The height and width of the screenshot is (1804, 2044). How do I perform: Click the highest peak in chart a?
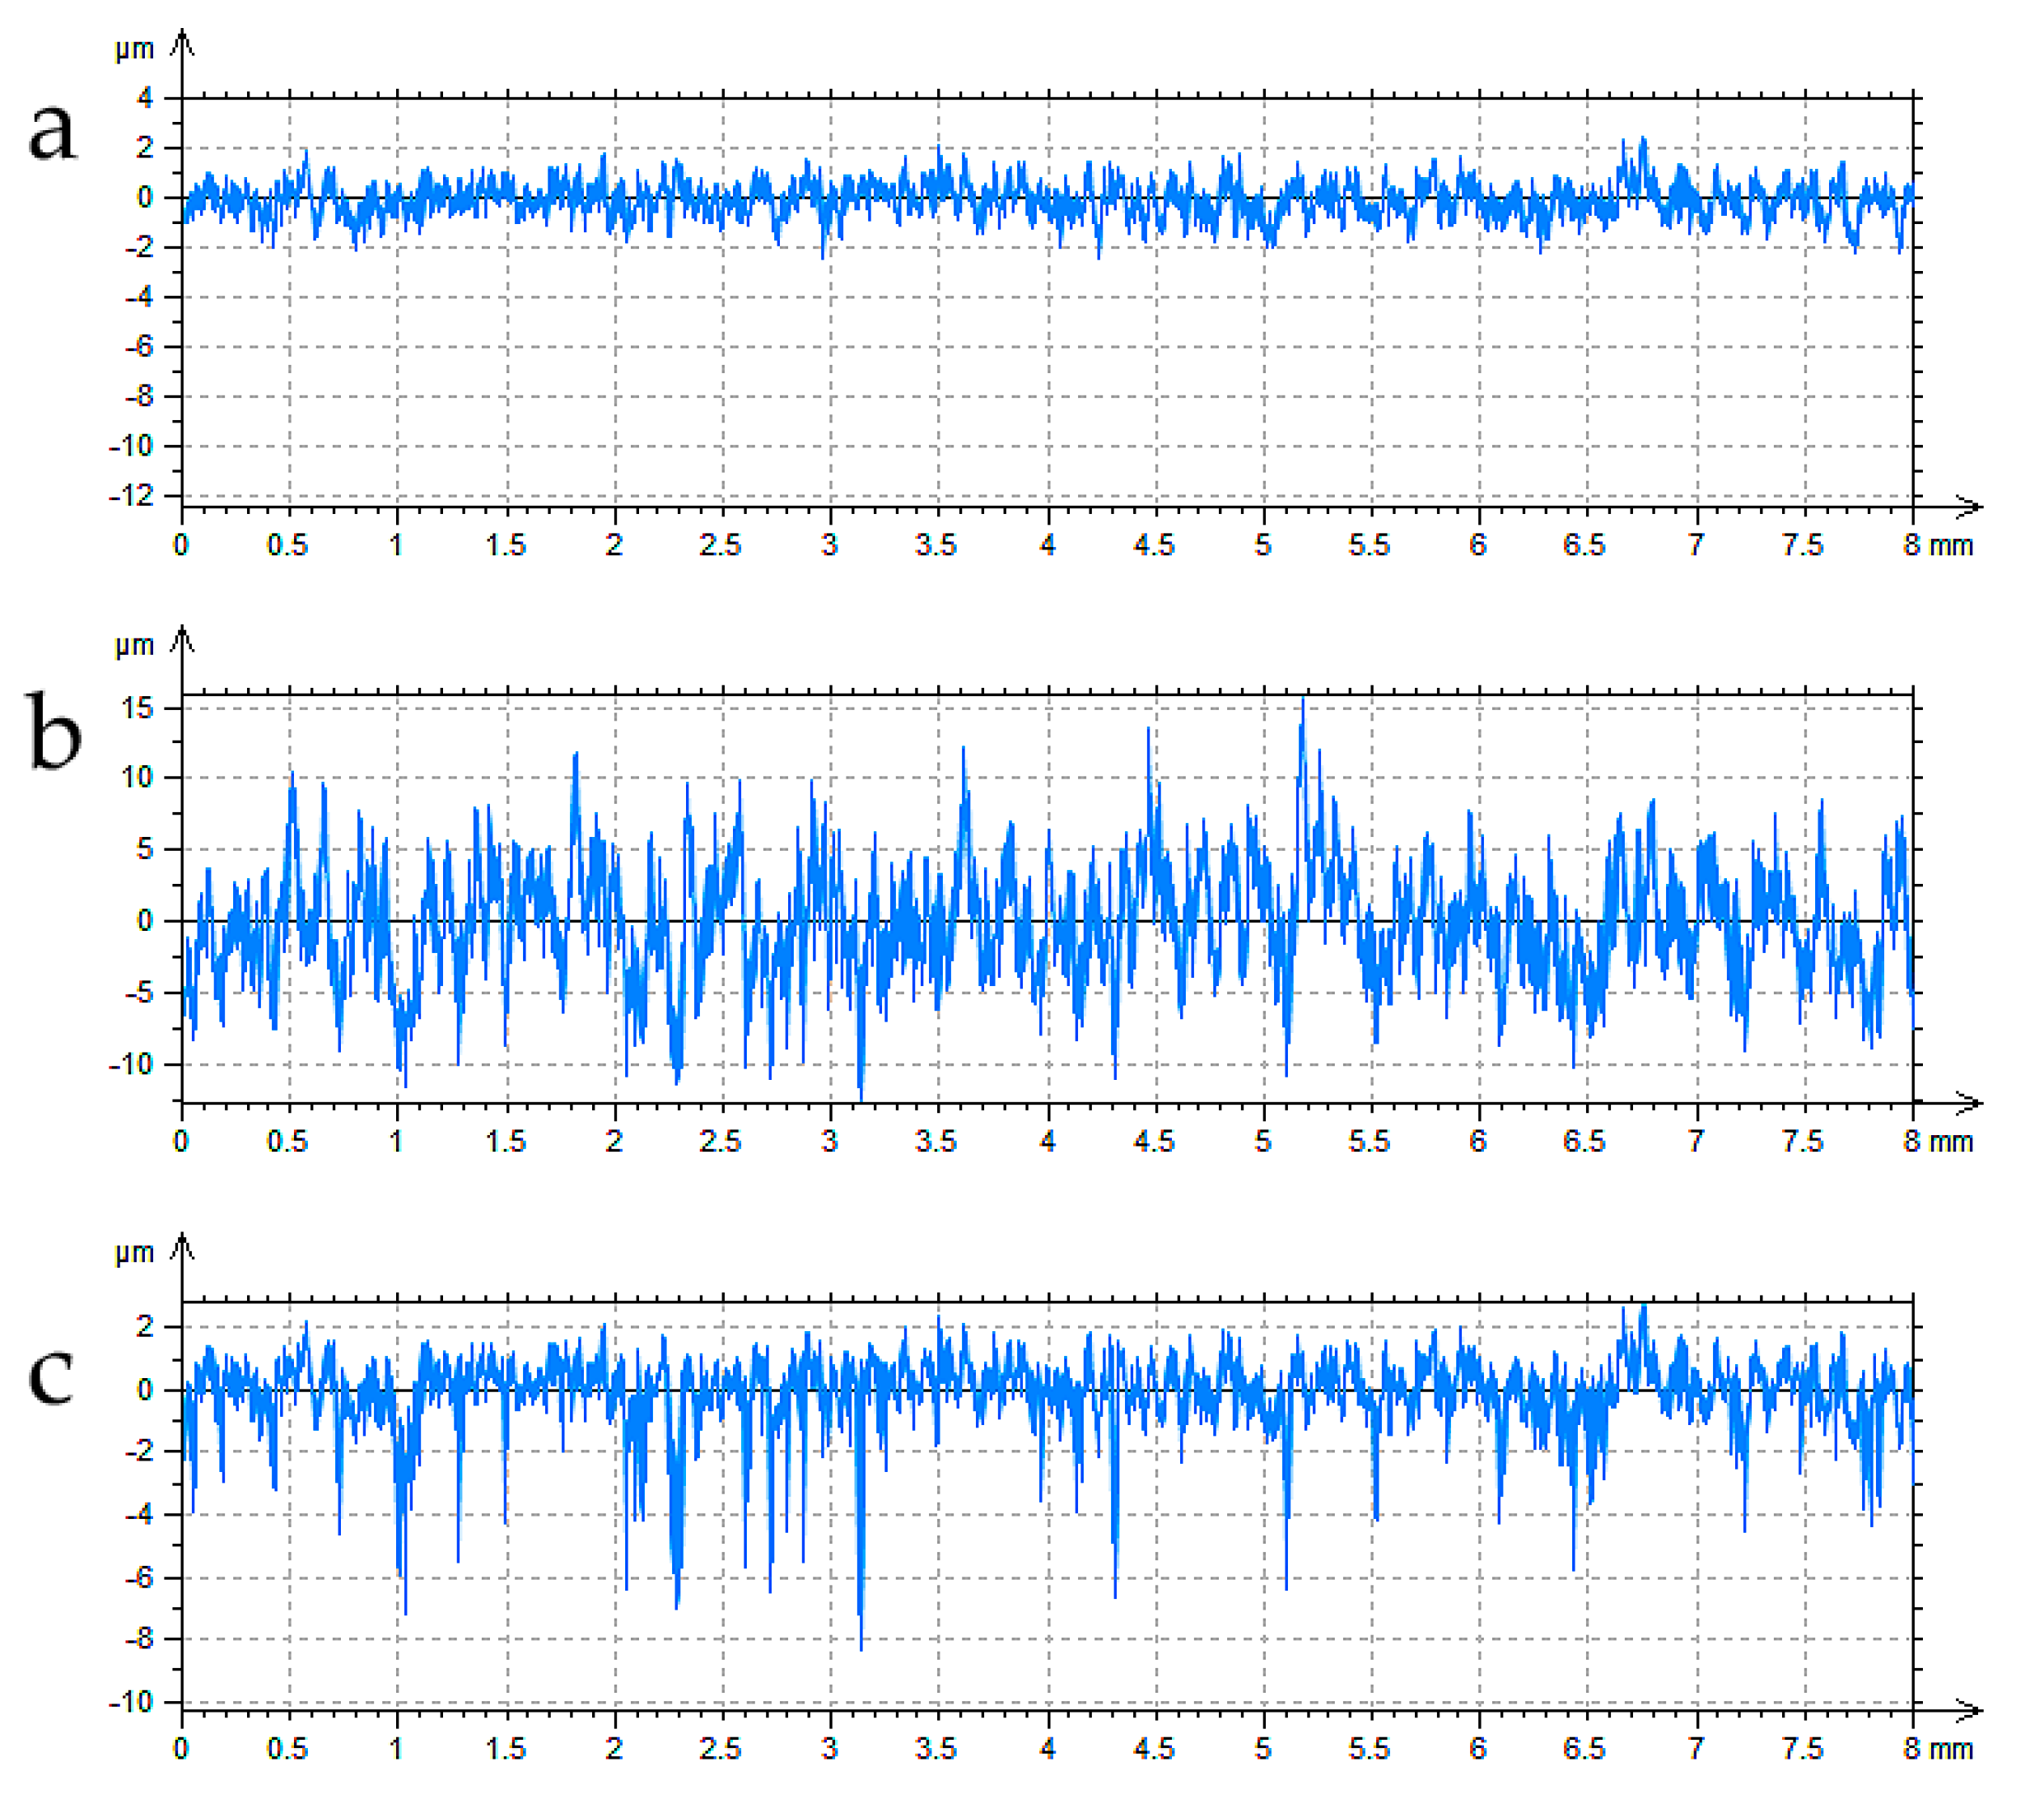click(x=1642, y=141)
